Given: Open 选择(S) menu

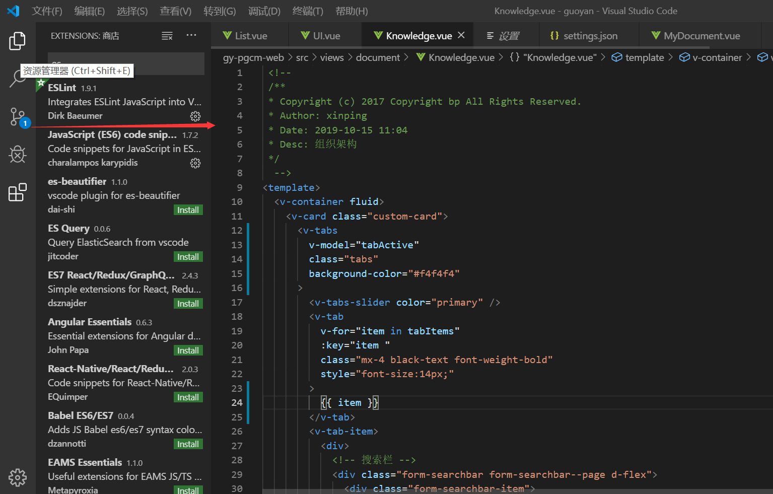Looking at the screenshot, I should click(x=132, y=11).
